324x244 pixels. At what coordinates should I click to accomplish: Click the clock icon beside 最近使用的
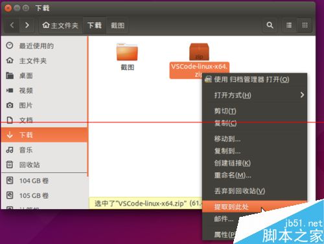coord(10,45)
